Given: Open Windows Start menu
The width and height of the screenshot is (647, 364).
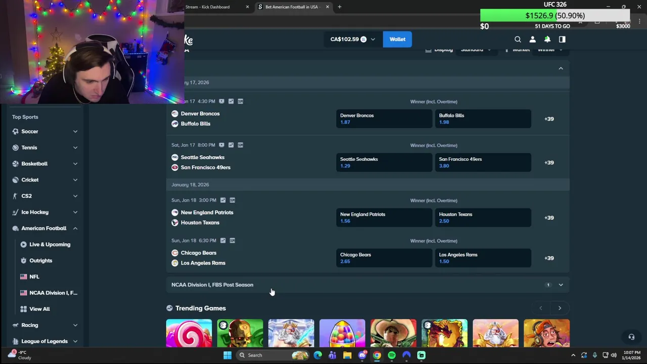Looking at the screenshot, I should coord(227,355).
